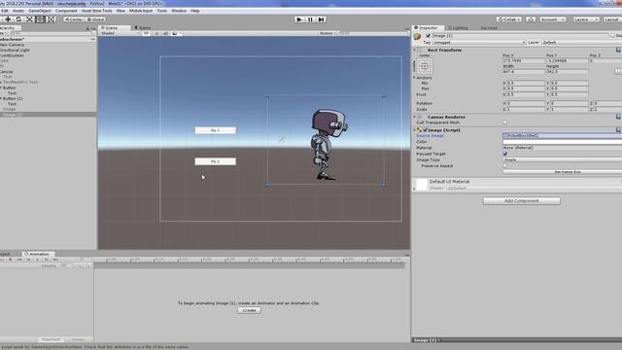Screen dimensions: 622x350
Task: Select Main Camera in the Hierarchy
Action: (12, 45)
